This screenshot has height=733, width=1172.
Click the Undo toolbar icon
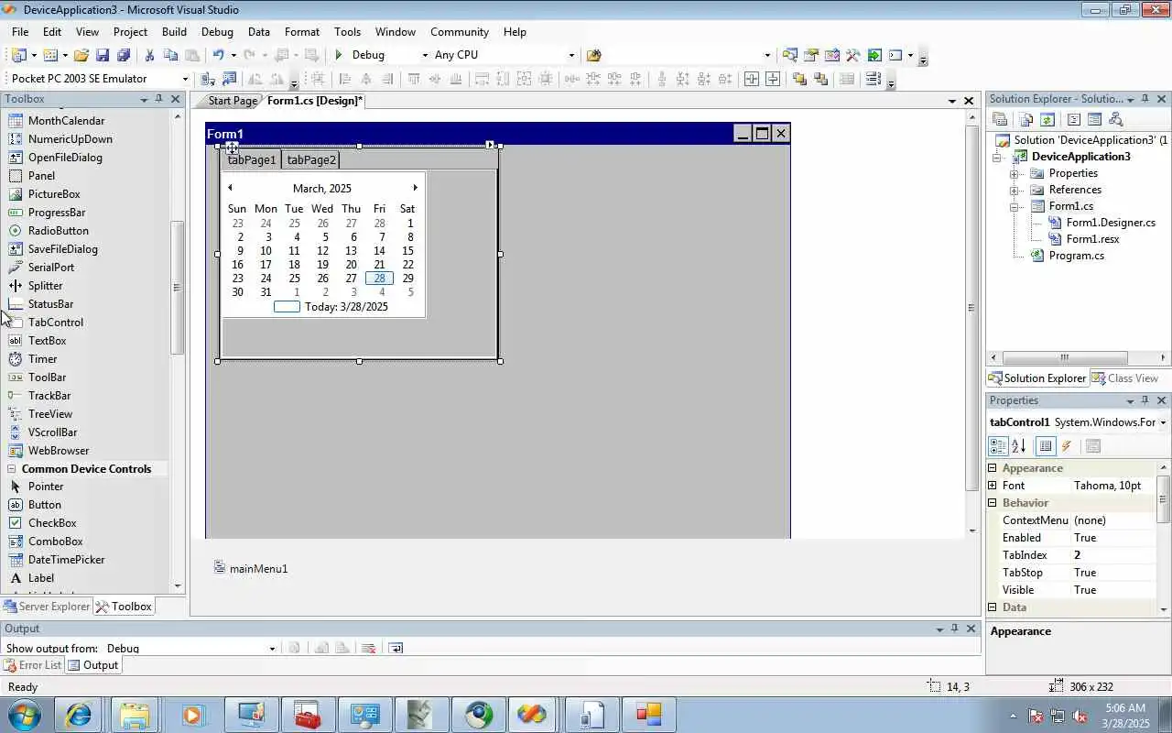(218, 55)
